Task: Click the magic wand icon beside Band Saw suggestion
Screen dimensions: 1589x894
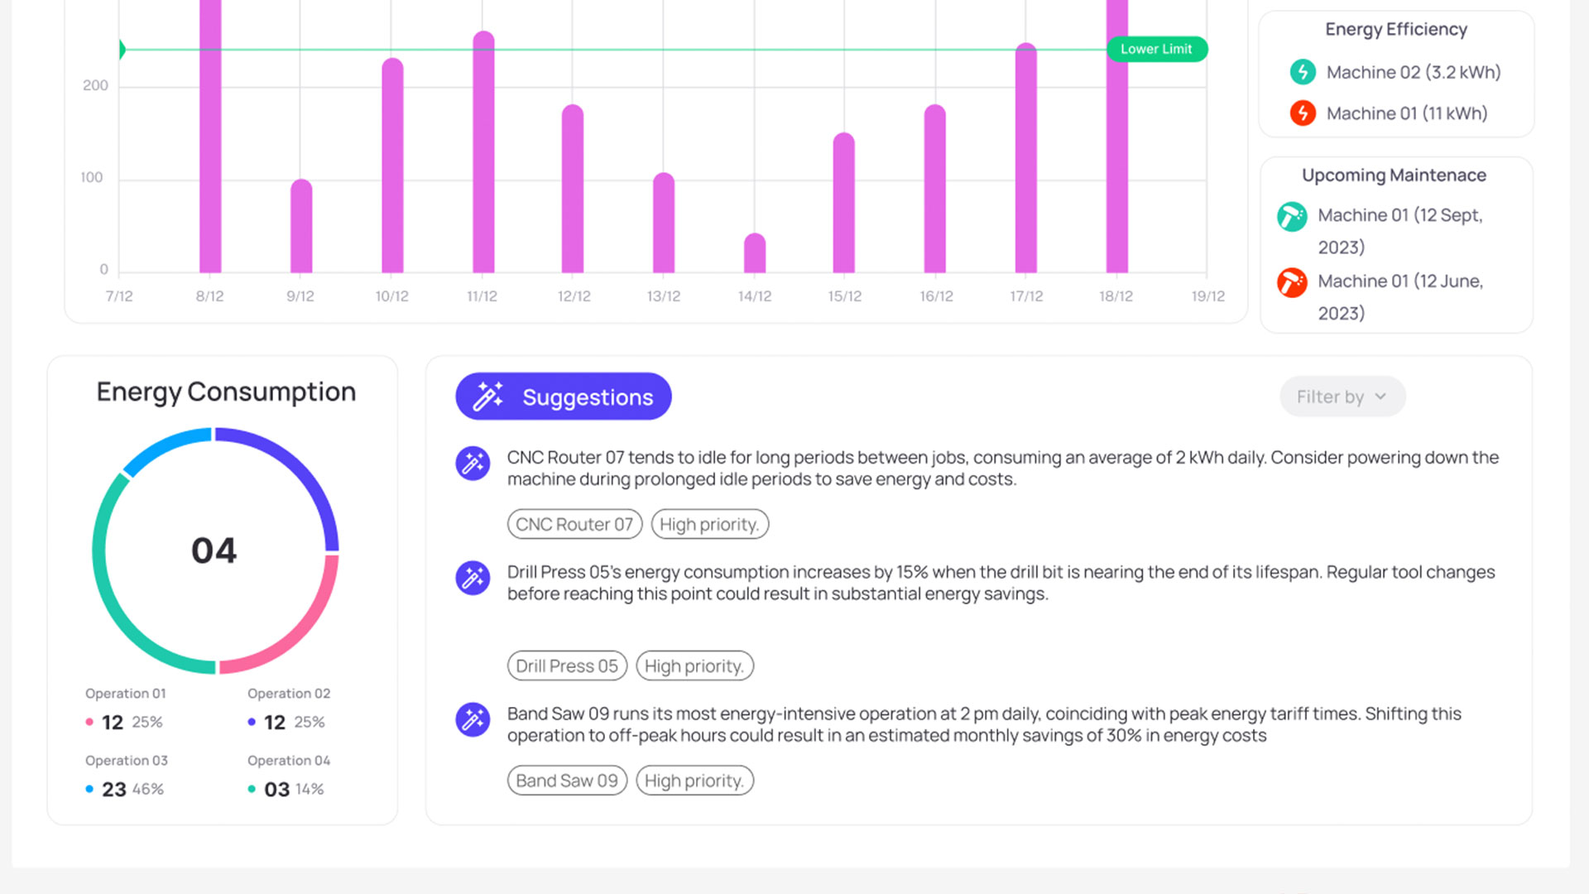Action: tap(473, 719)
